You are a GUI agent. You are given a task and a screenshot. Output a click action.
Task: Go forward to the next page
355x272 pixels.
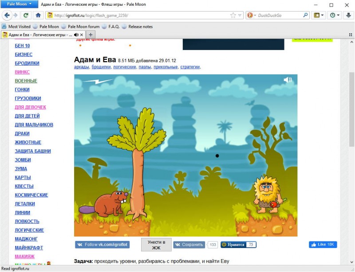[16, 16]
